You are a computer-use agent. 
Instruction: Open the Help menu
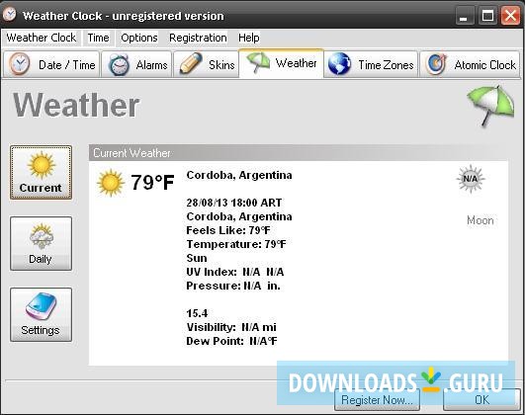(249, 38)
